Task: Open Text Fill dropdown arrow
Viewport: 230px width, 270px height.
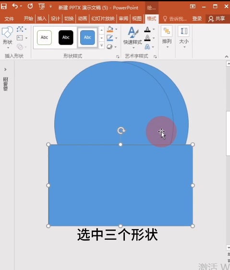Action: click(154, 29)
